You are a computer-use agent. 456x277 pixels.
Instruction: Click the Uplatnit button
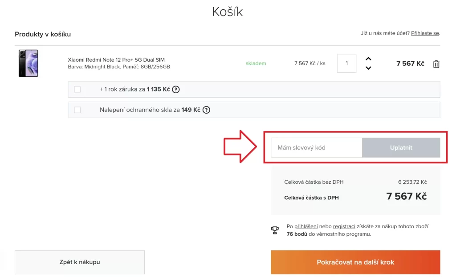[x=401, y=147]
